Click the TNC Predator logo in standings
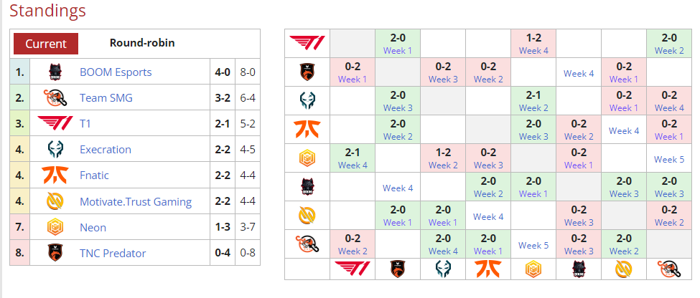 [55, 253]
